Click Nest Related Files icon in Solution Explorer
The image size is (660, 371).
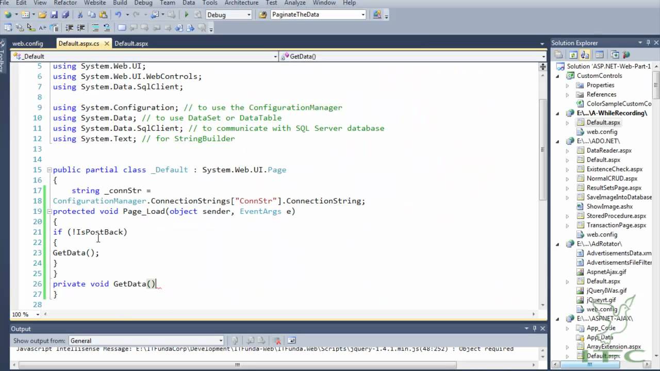(x=585, y=55)
